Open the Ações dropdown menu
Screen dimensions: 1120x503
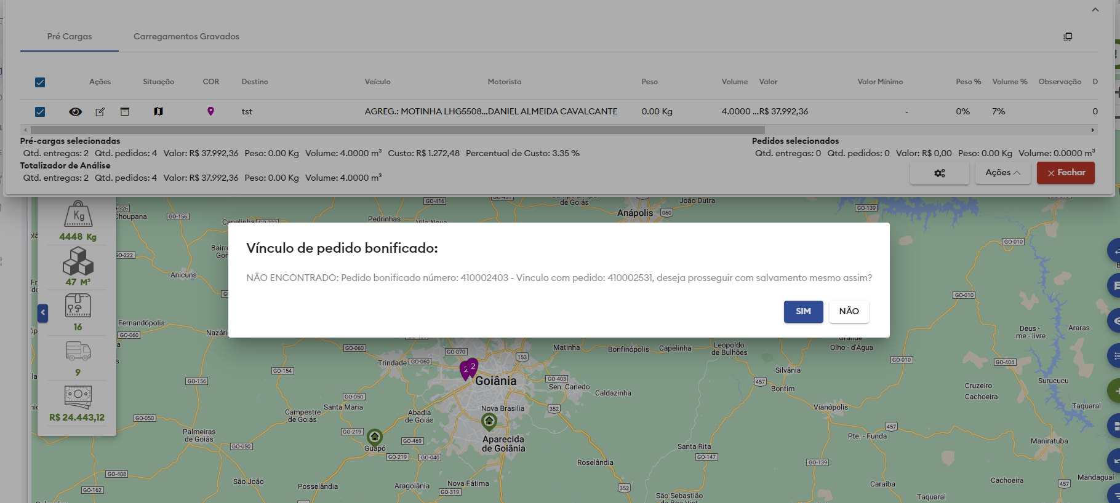(x=1002, y=173)
